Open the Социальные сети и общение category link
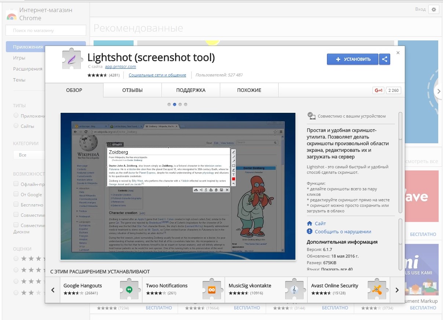443x320 pixels. click(157, 75)
